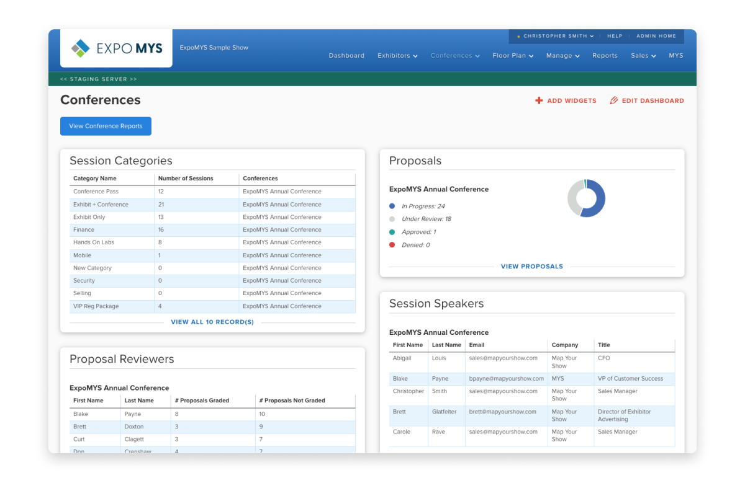
Task: Open VIEW PROPOSALS in the Proposals widget
Action: point(532,266)
